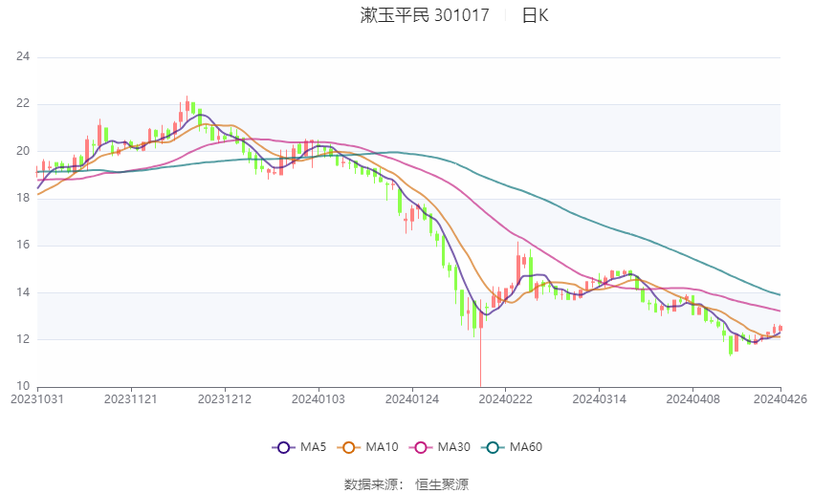Toggle MA30 series visibility via legend text

click(x=452, y=447)
